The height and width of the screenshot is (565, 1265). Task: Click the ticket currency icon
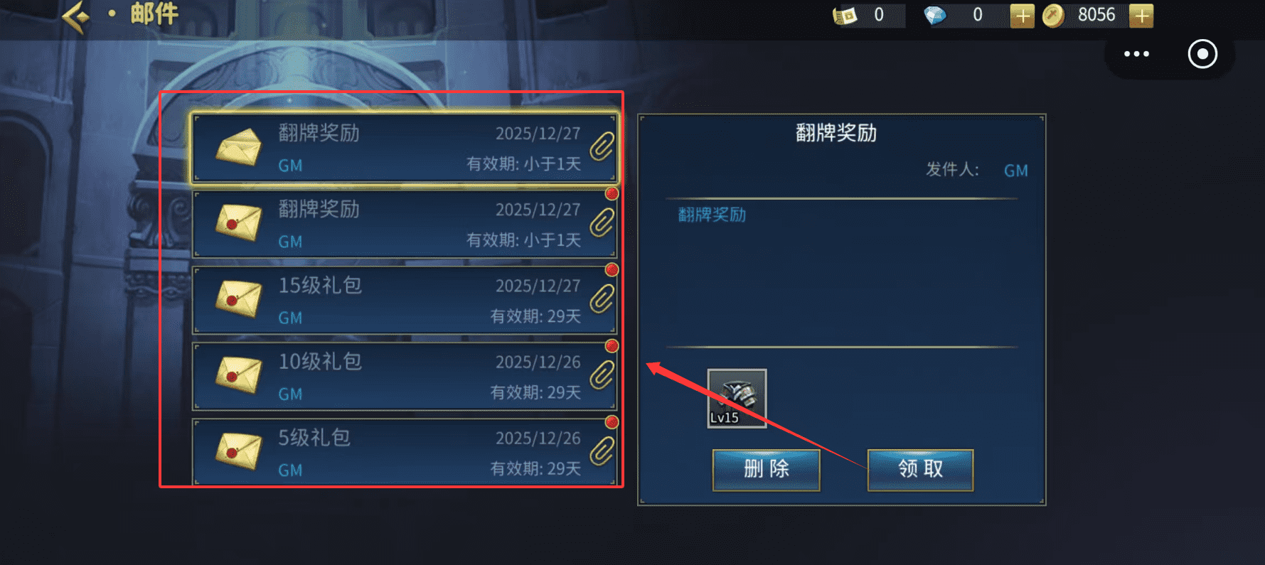pos(845,16)
